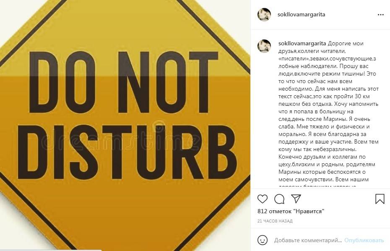Click the Do Not Disturb sign image
This screenshot has width=390, height=251.
(125, 125)
